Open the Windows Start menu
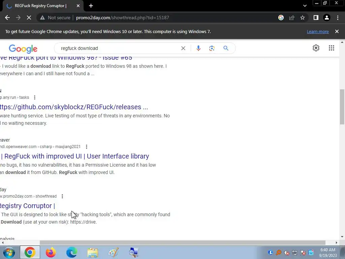This screenshot has width=345, height=259. click(x=9, y=252)
